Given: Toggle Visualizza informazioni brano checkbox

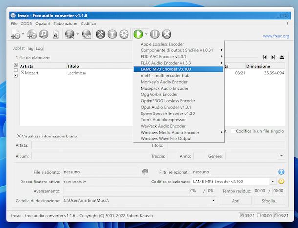Looking at the screenshot, I should tap(19, 136).
